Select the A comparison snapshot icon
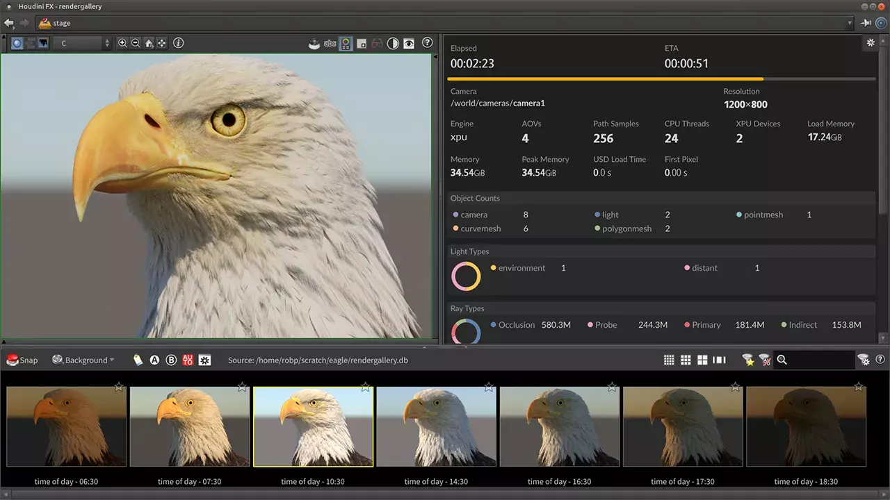This screenshot has height=500, width=890. (154, 360)
